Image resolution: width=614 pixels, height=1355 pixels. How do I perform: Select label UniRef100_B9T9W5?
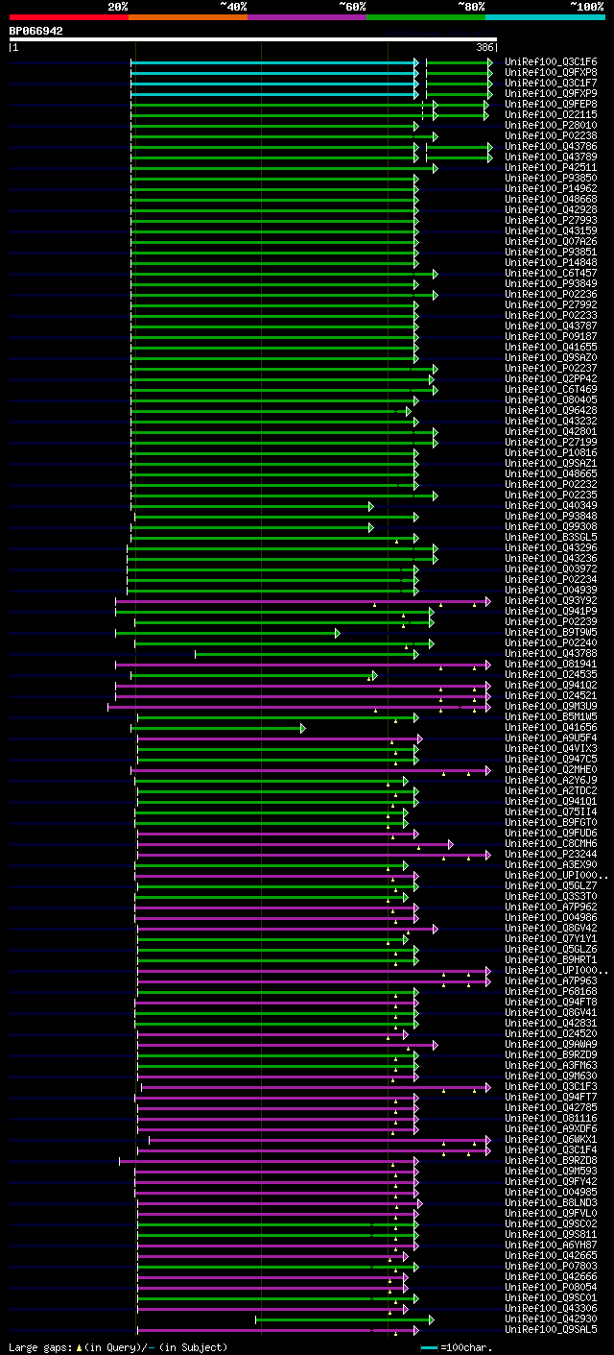point(551,633)
